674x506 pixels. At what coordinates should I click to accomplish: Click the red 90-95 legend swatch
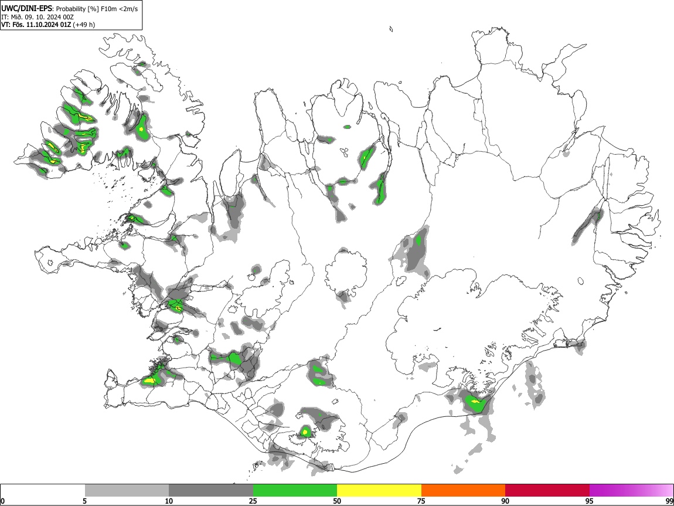click(x=547, y=491)
